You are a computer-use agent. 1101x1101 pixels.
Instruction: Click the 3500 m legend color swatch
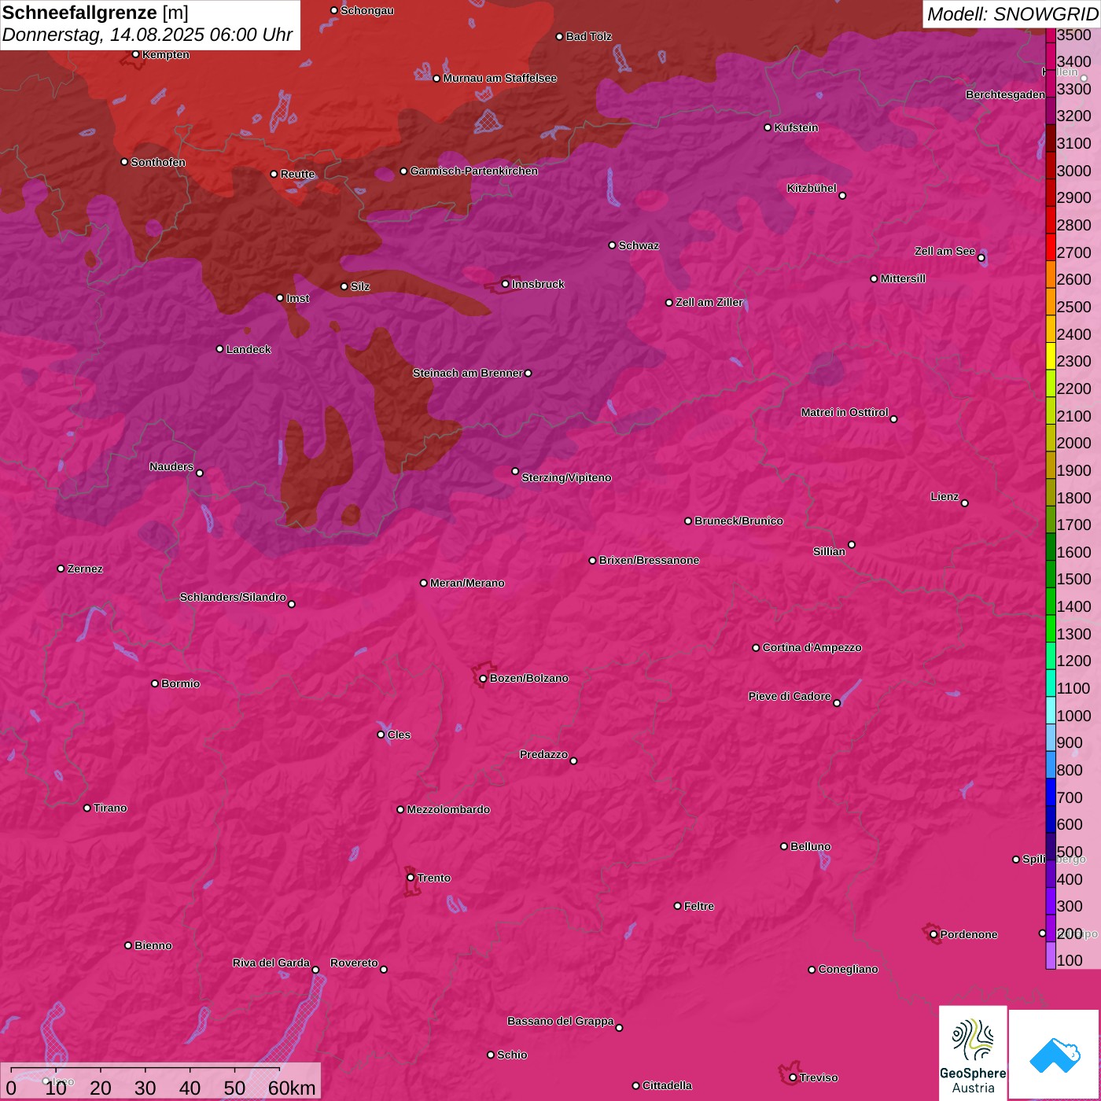1050,35
